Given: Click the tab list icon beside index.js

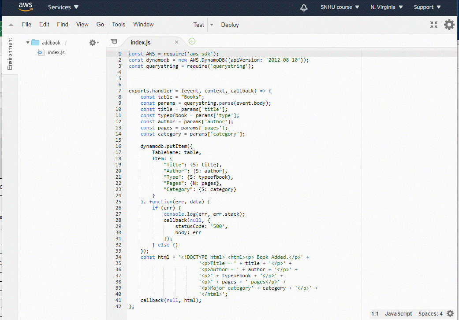Looking at the screenshot, I should point(114,41).
